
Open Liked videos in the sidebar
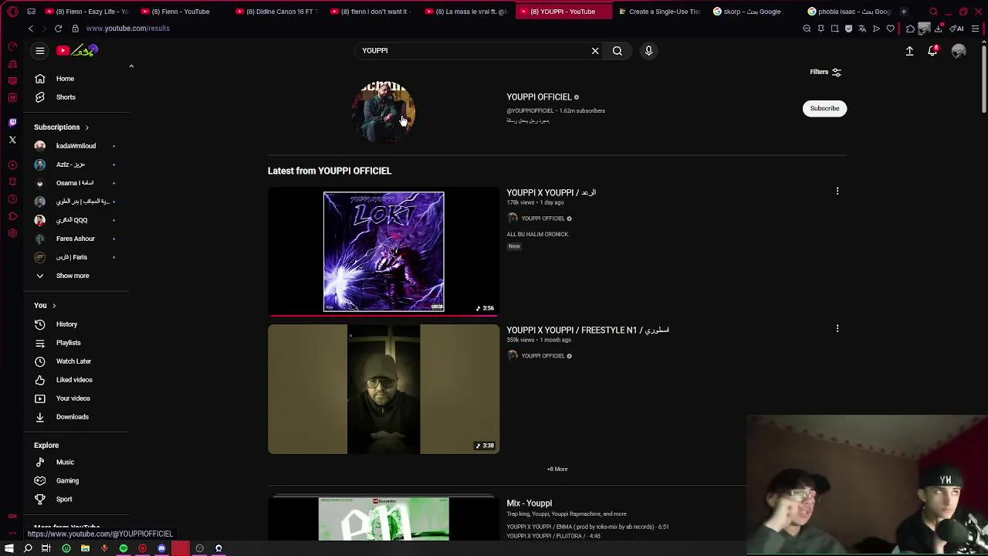click(76, 380)
